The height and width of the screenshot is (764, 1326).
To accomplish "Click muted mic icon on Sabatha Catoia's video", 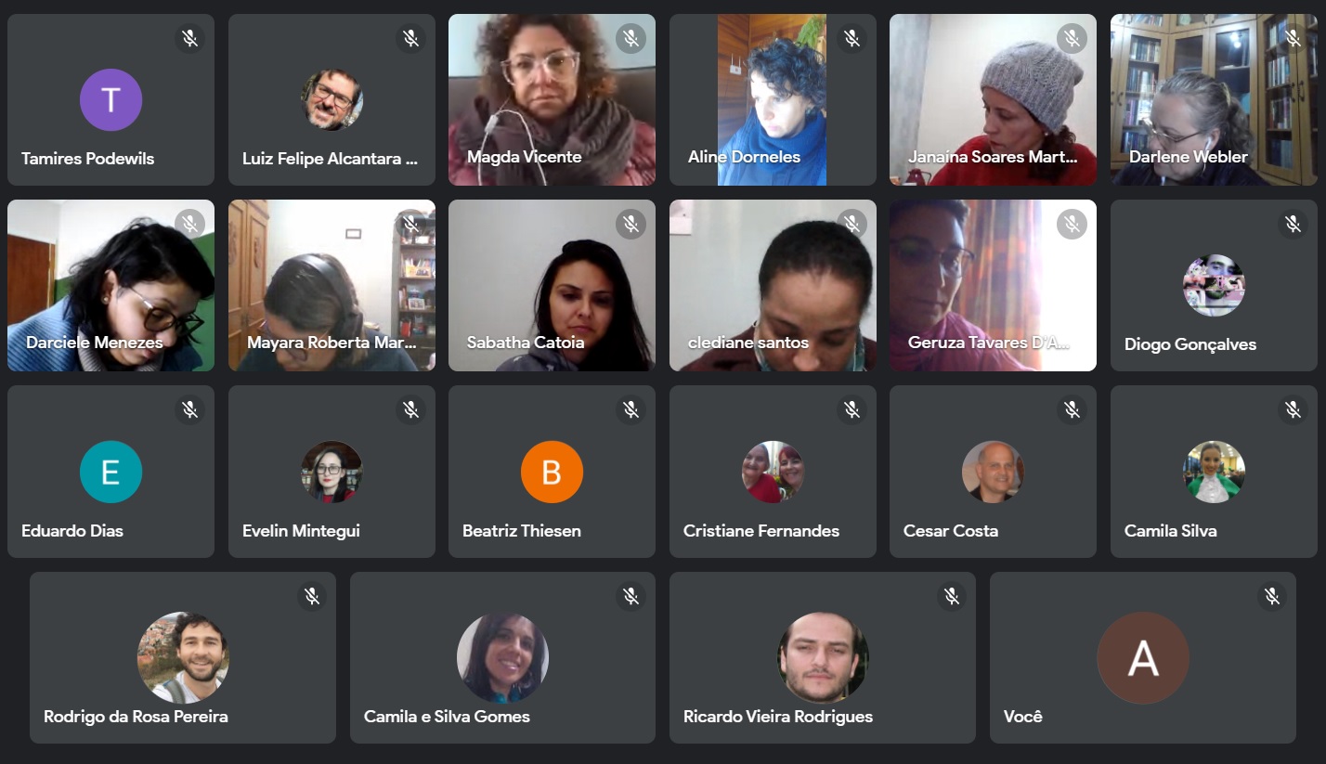I will [x=630, y=224].
